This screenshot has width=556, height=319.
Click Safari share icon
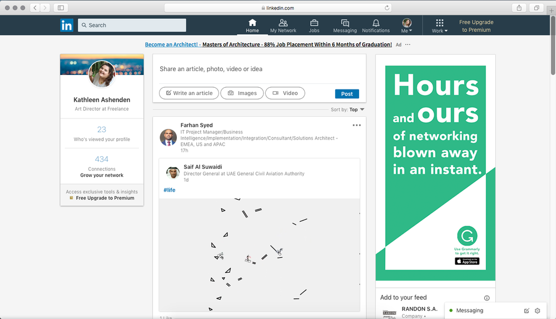coord(519,8)
